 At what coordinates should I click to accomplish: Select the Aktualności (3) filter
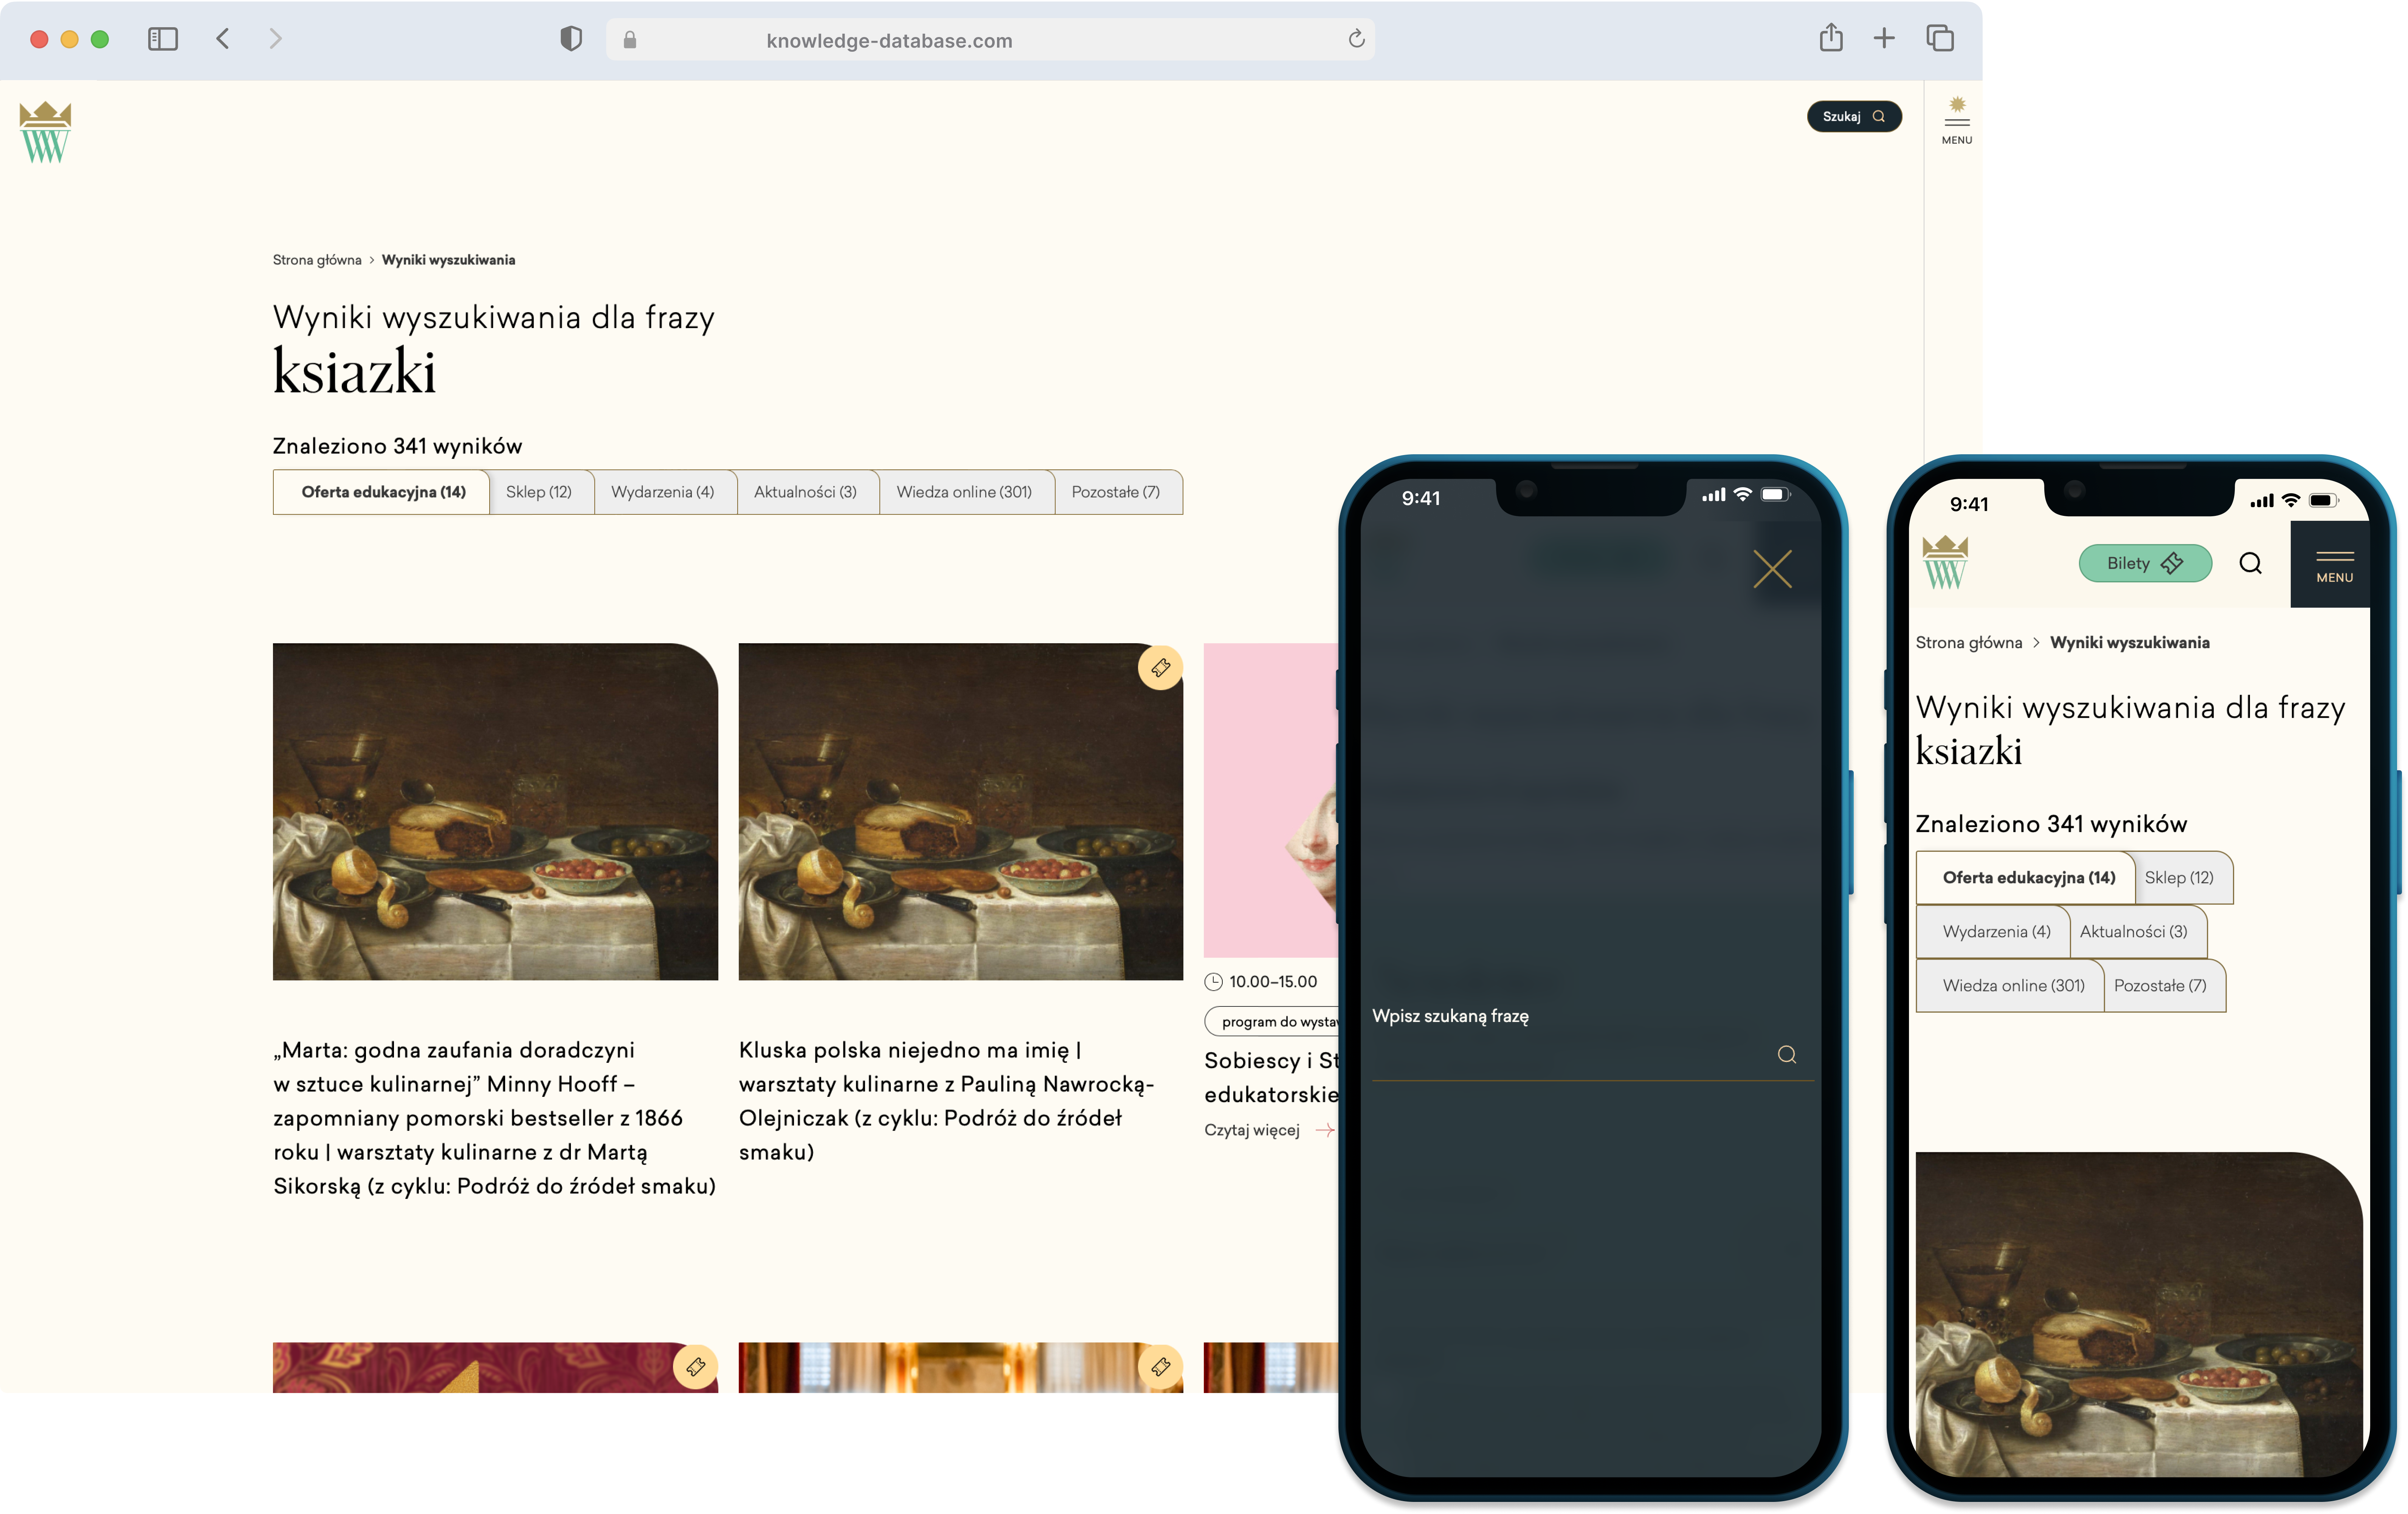pos(806,492)
